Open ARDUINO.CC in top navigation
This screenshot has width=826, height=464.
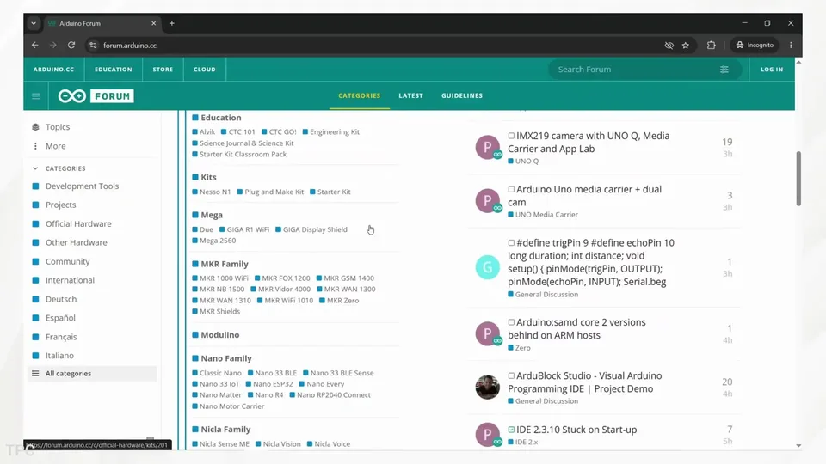[x=53, y=70]
